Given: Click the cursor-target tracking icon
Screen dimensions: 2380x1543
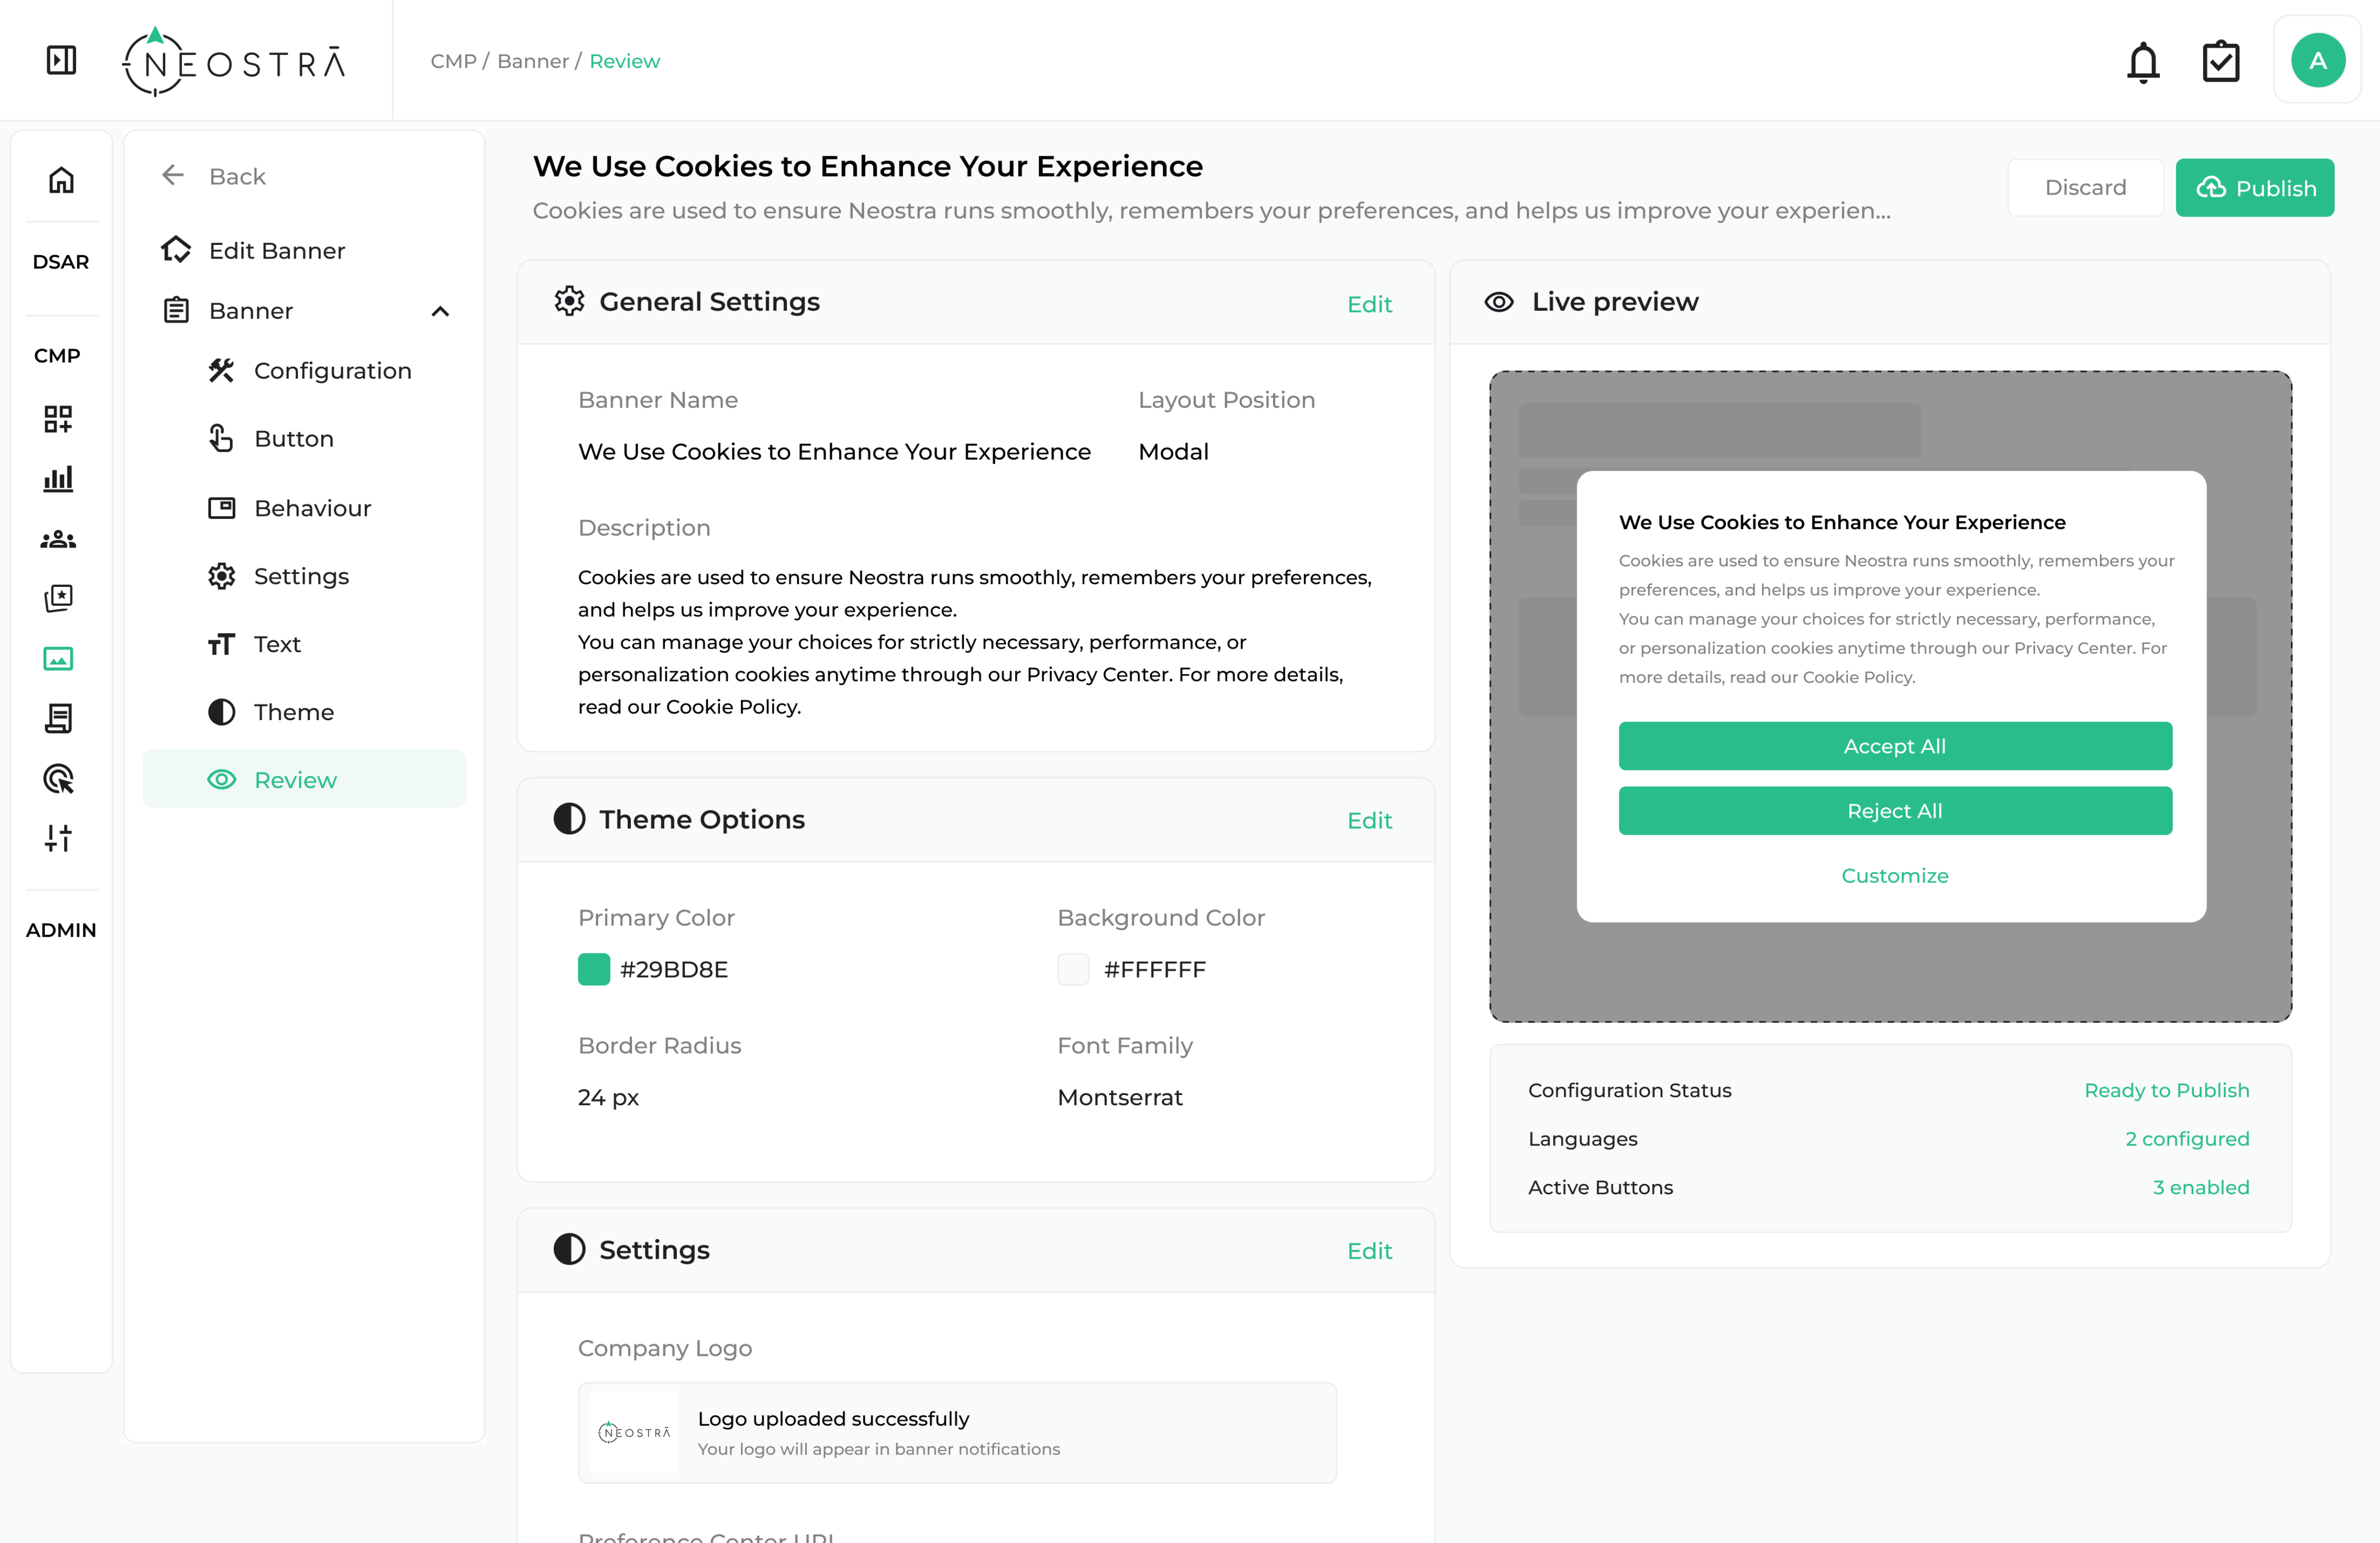Looking at the screenshot, I should click(x=58, y=779).
